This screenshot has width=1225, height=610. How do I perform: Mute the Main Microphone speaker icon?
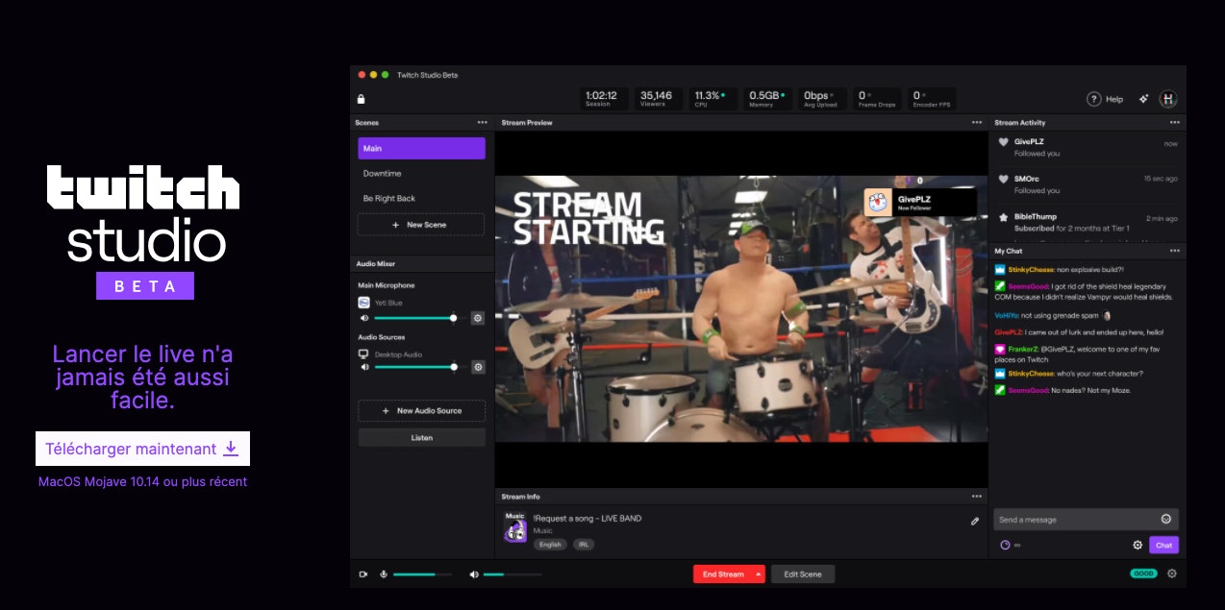[364, 318]
